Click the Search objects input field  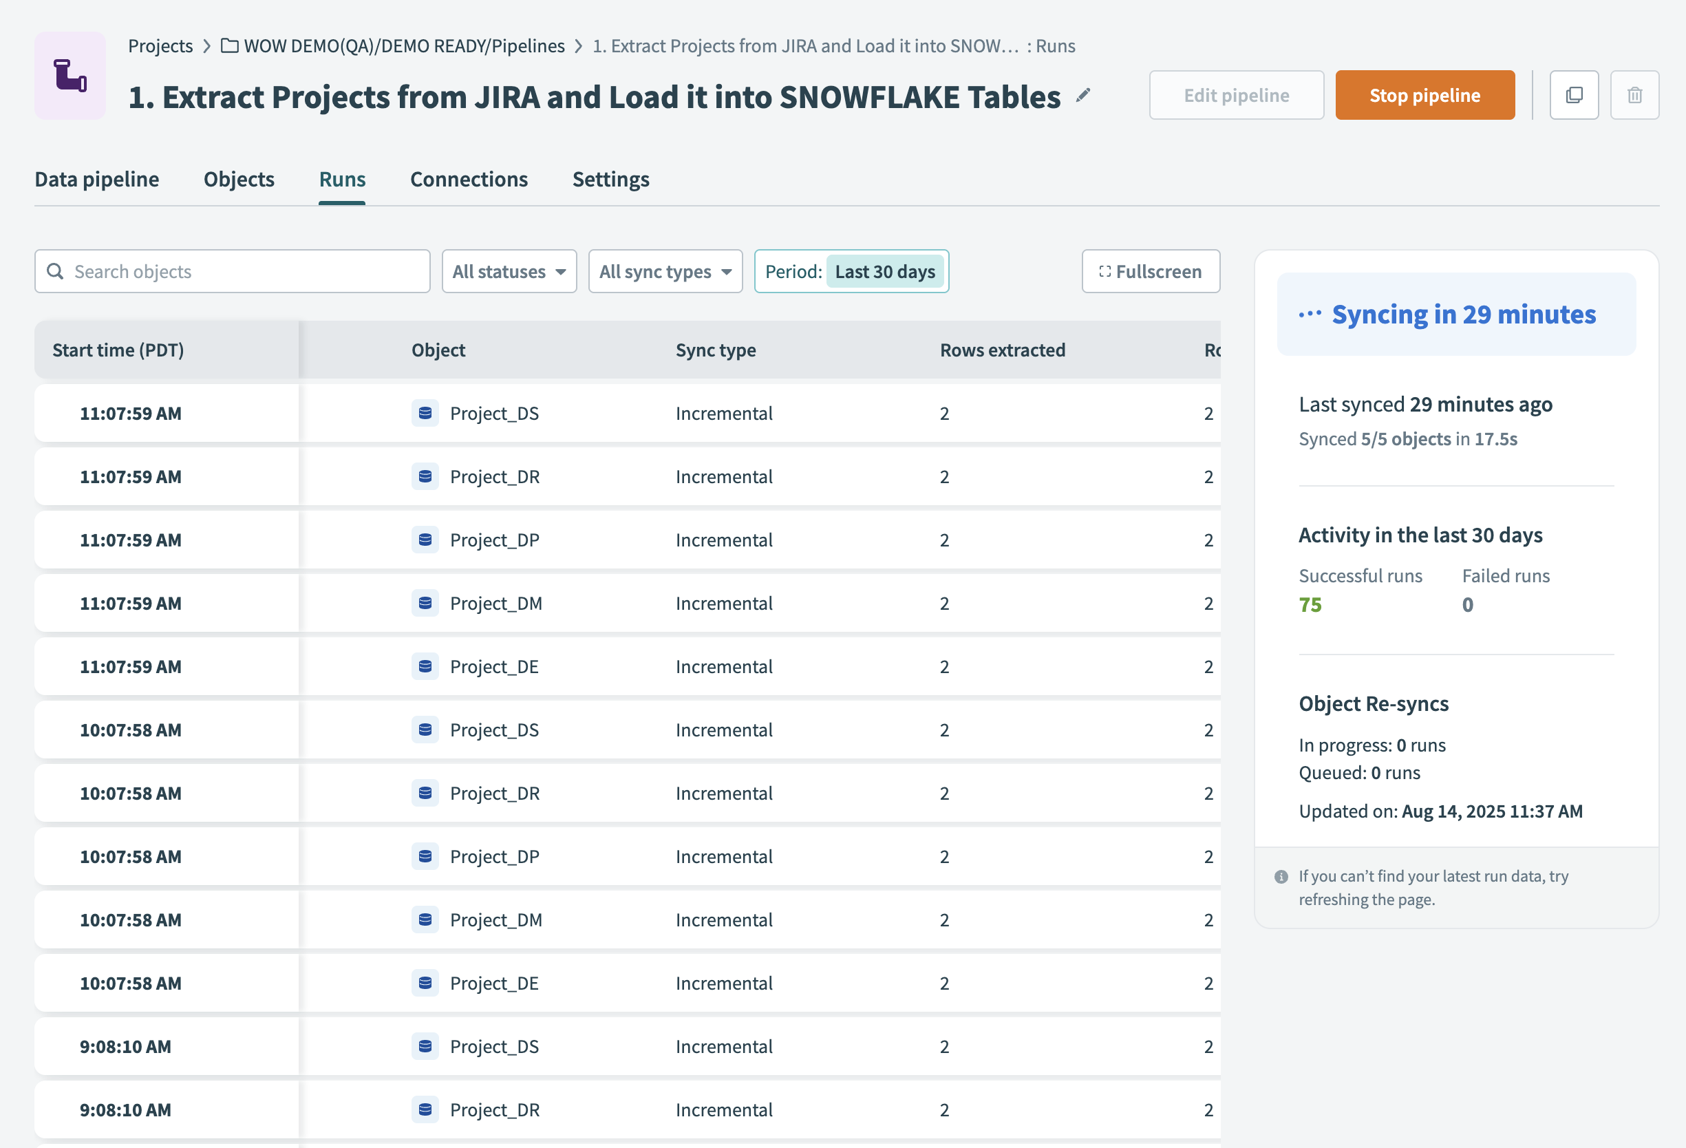coord(232,270)
